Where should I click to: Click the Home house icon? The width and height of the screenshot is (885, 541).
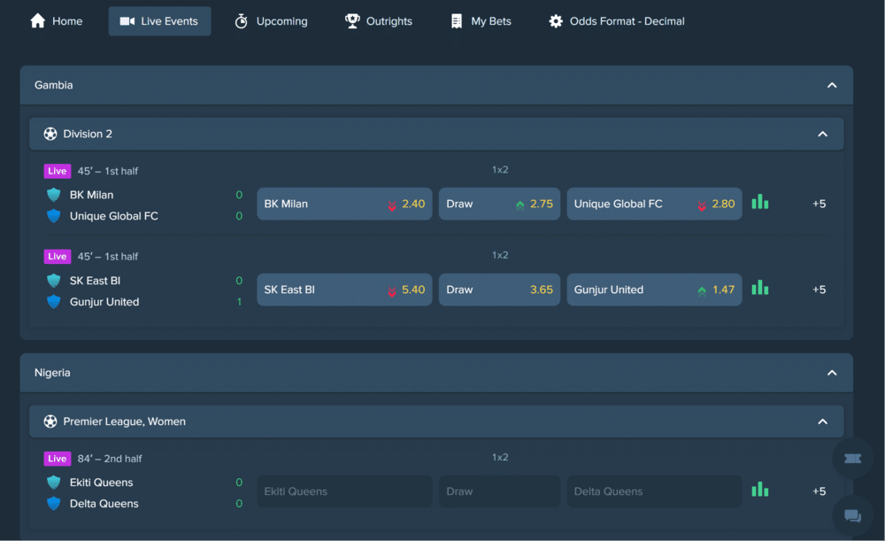point(38,21)
